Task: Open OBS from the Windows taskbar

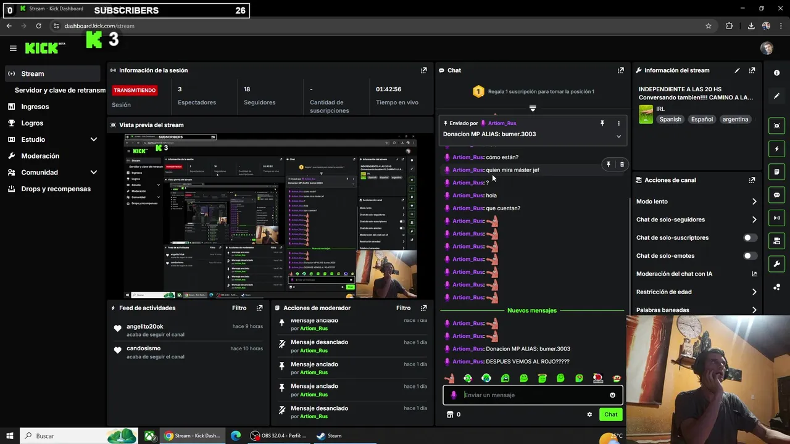Action: coord(278,435)
